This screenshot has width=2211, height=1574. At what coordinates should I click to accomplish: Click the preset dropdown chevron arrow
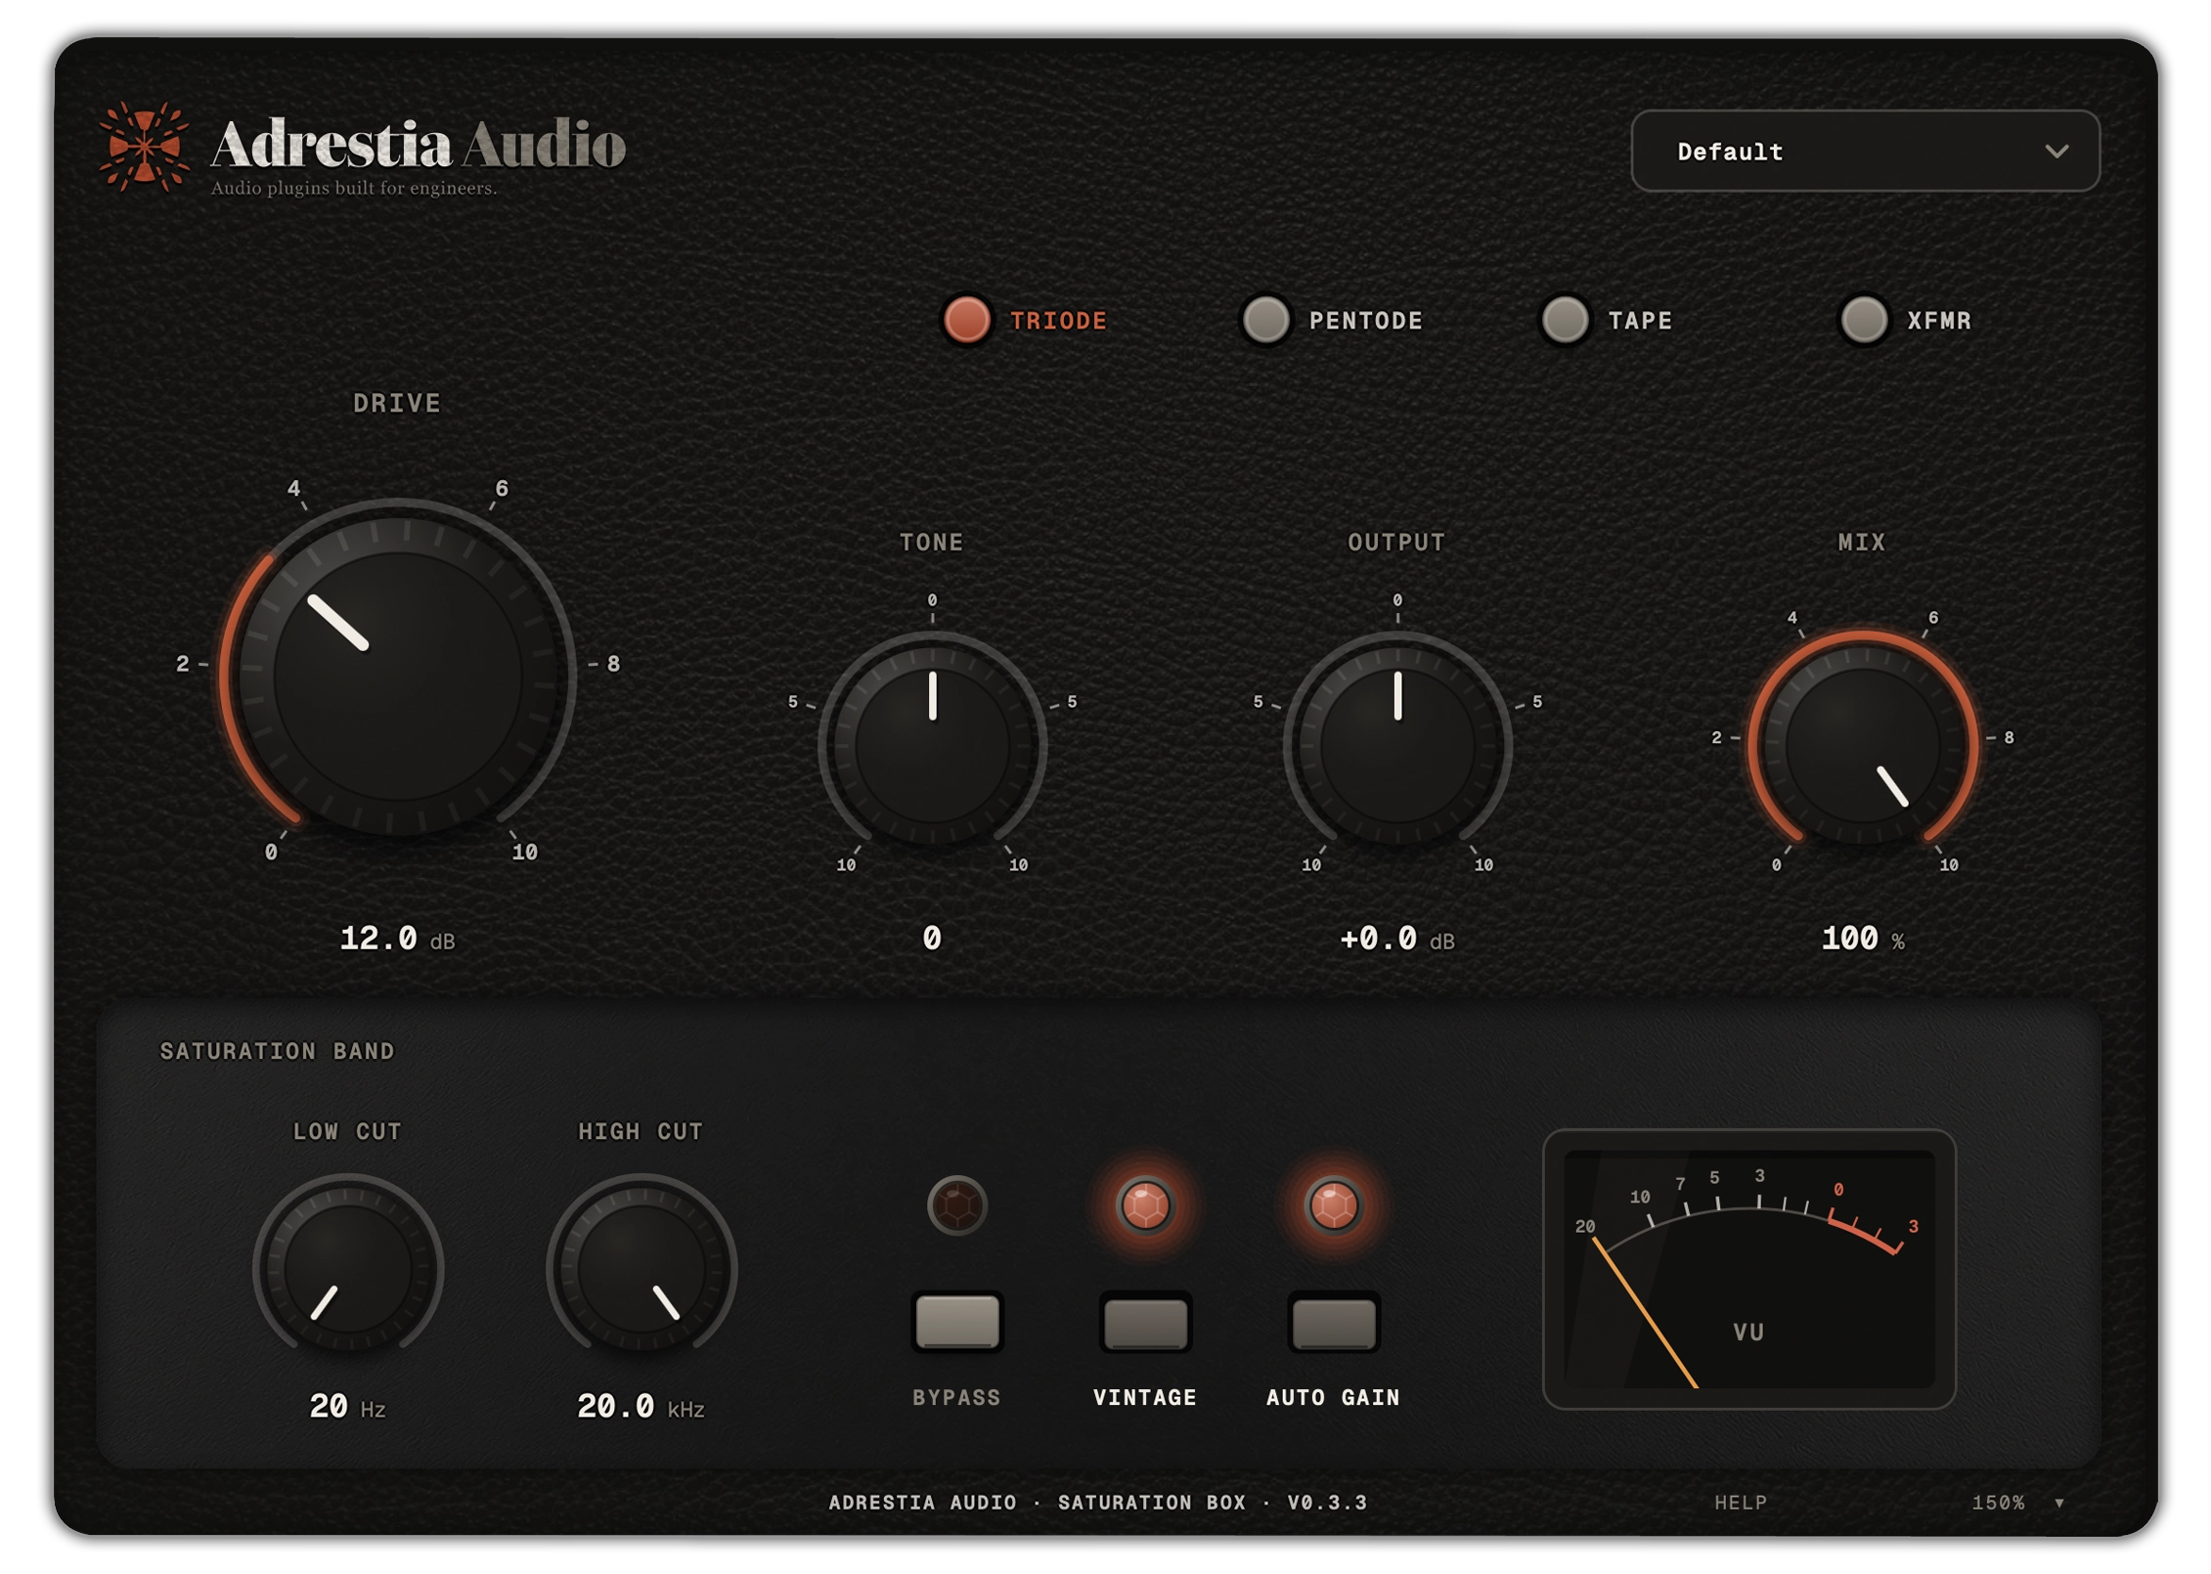[2056, 152]
